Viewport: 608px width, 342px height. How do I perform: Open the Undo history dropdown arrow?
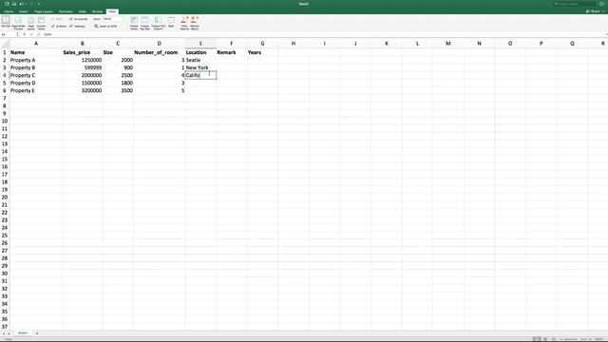pyautogui.click(x=26, y=4)
